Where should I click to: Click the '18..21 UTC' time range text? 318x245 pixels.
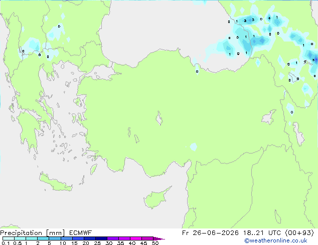262,233
